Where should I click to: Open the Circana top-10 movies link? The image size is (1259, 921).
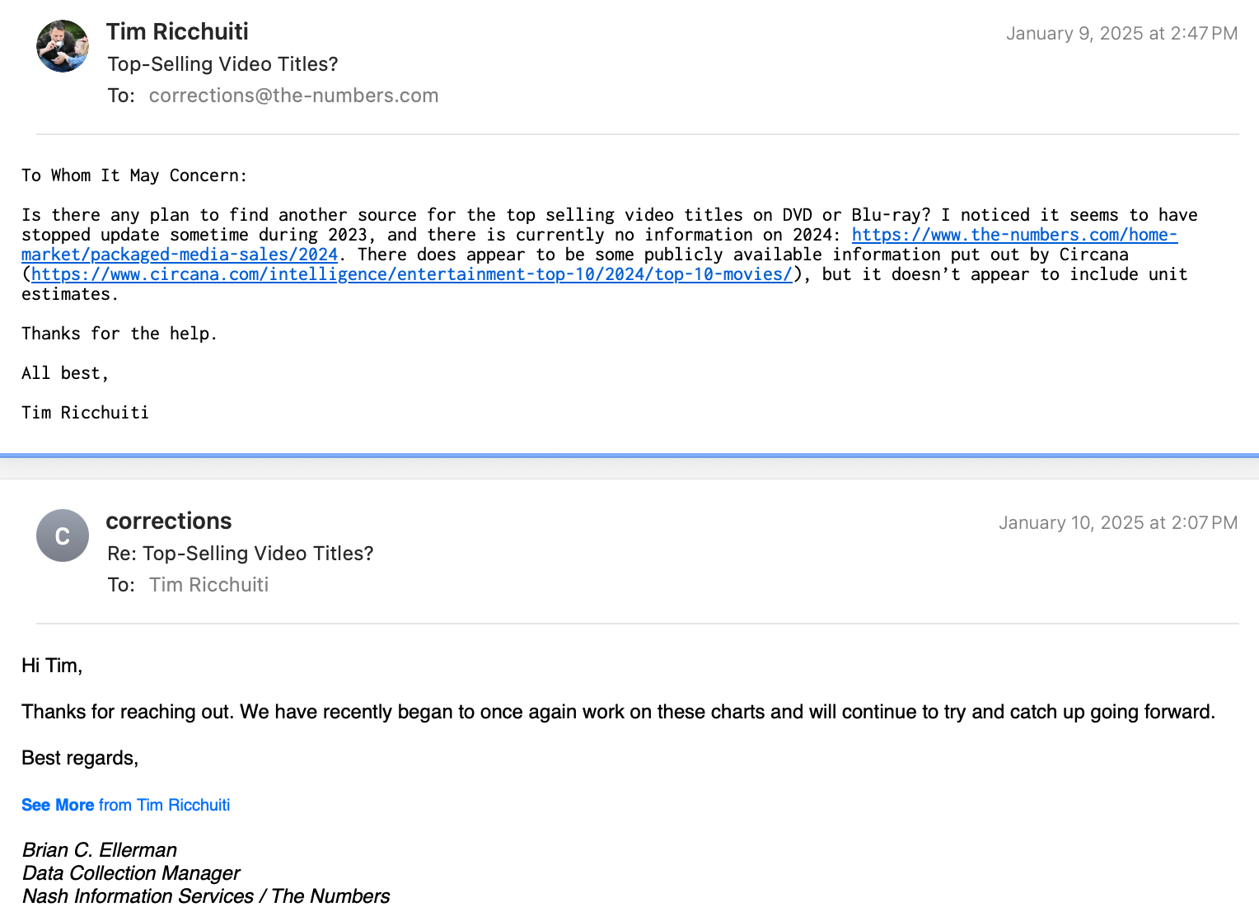pyautogui.click(x=412, y=274)
